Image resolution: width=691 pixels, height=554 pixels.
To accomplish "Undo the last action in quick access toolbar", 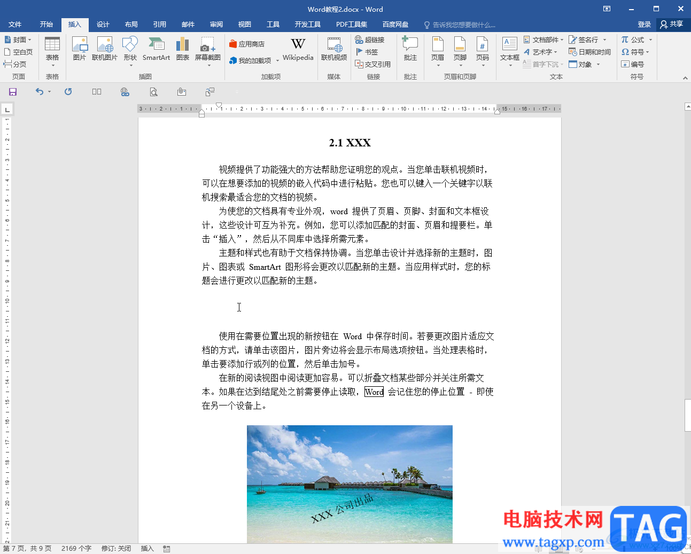I will click(39, 92).
